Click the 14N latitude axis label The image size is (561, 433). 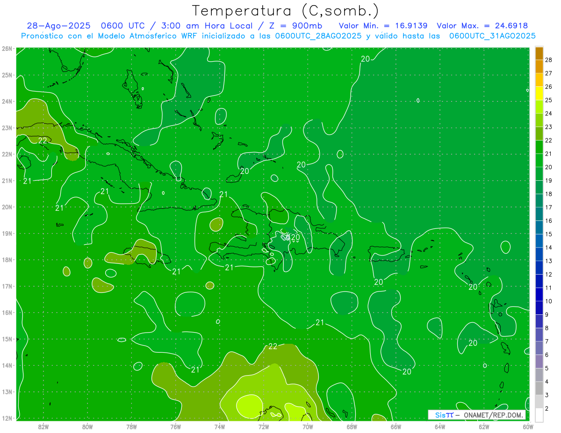7,365
